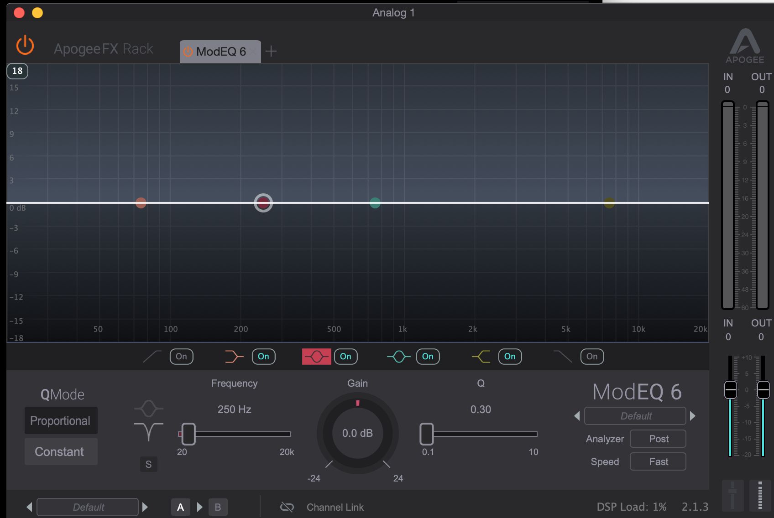Toggle the red peak band On button
The image size is (774, 518).
[346, 357]
